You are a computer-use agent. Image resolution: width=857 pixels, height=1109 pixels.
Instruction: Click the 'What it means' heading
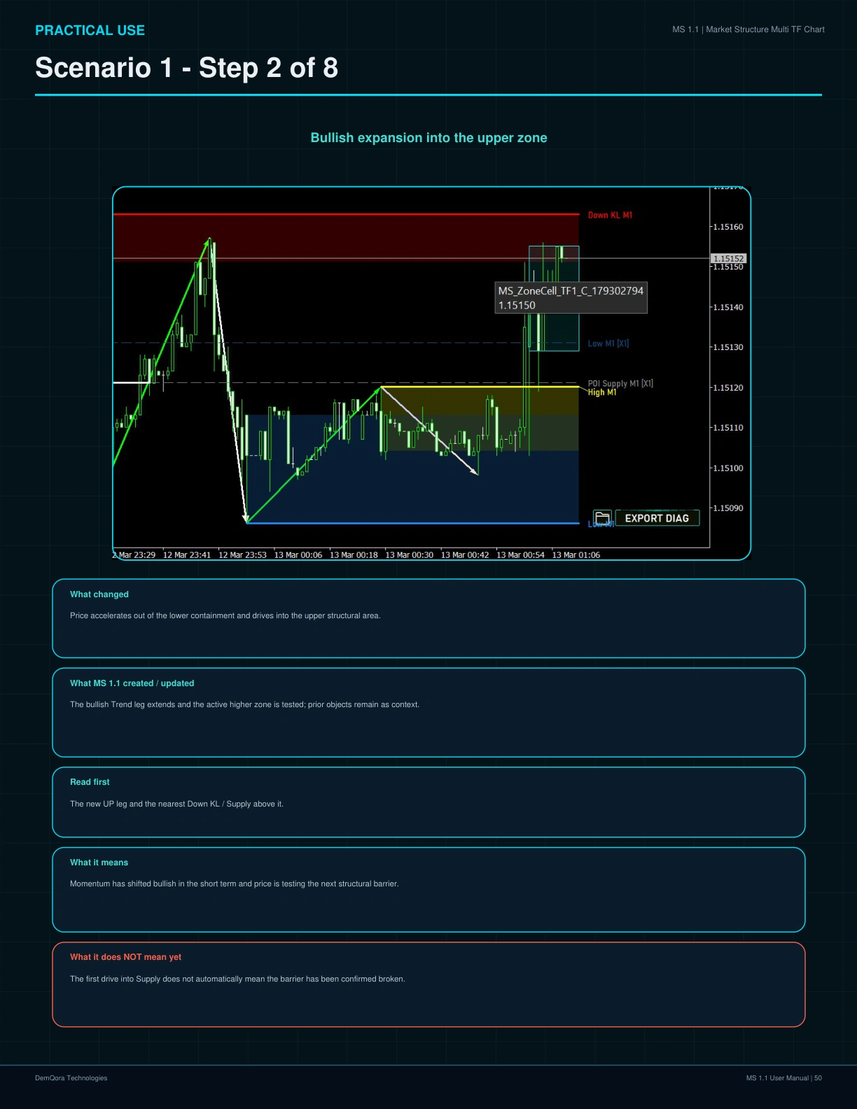99,863
